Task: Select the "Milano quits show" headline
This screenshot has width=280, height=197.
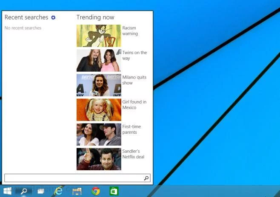Action: click(134, 80)
